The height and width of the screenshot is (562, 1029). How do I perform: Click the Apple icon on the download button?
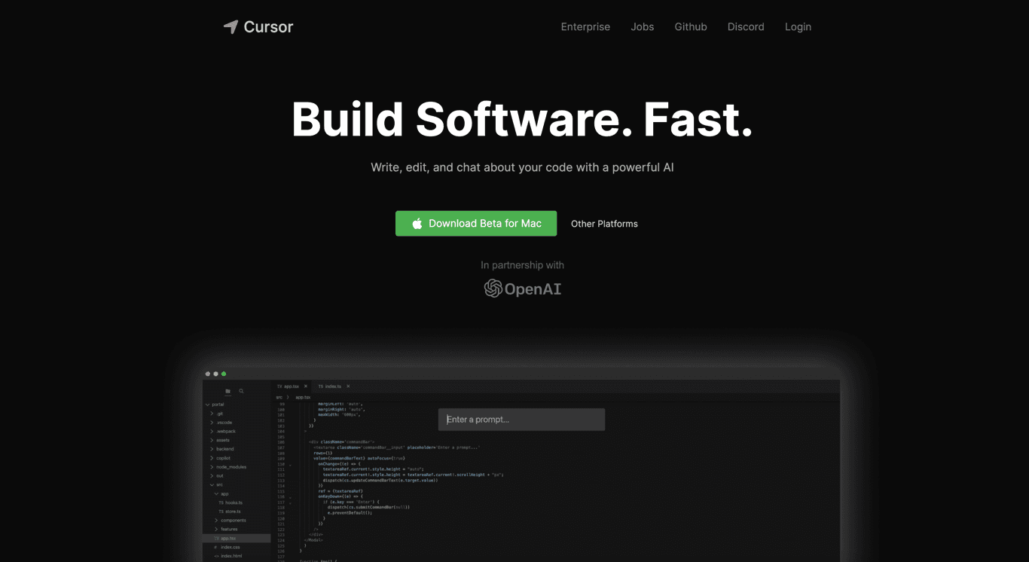tap(417, 223)
